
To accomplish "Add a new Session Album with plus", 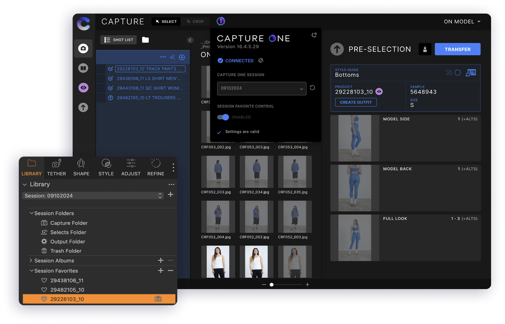I will click(161, 260).
